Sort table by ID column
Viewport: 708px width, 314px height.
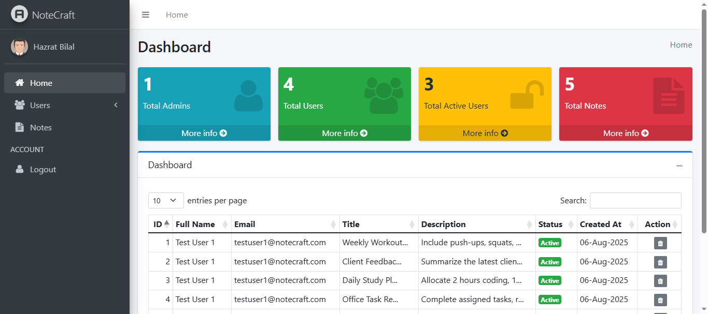pos(161,225)
